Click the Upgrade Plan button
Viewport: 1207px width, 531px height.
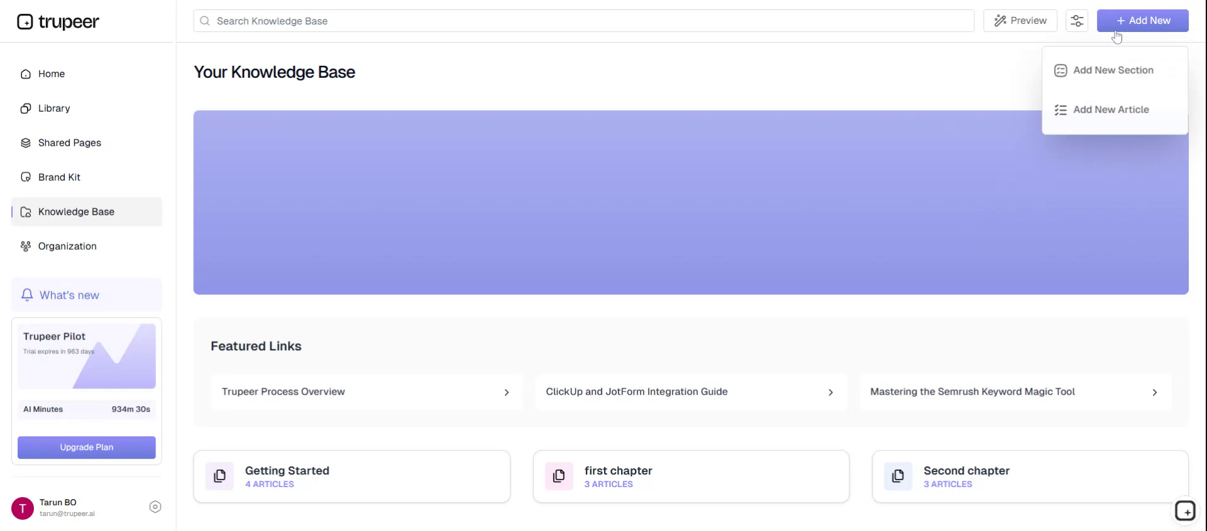coord(87,448)
